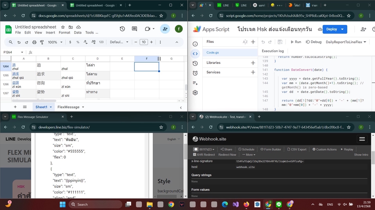Click the 追求 hyperlink in cell A1265

point(16,74)
